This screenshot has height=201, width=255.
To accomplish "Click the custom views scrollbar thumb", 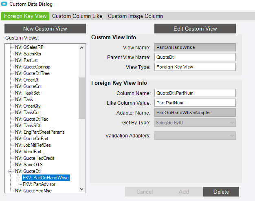I will (x=81, y=98).
